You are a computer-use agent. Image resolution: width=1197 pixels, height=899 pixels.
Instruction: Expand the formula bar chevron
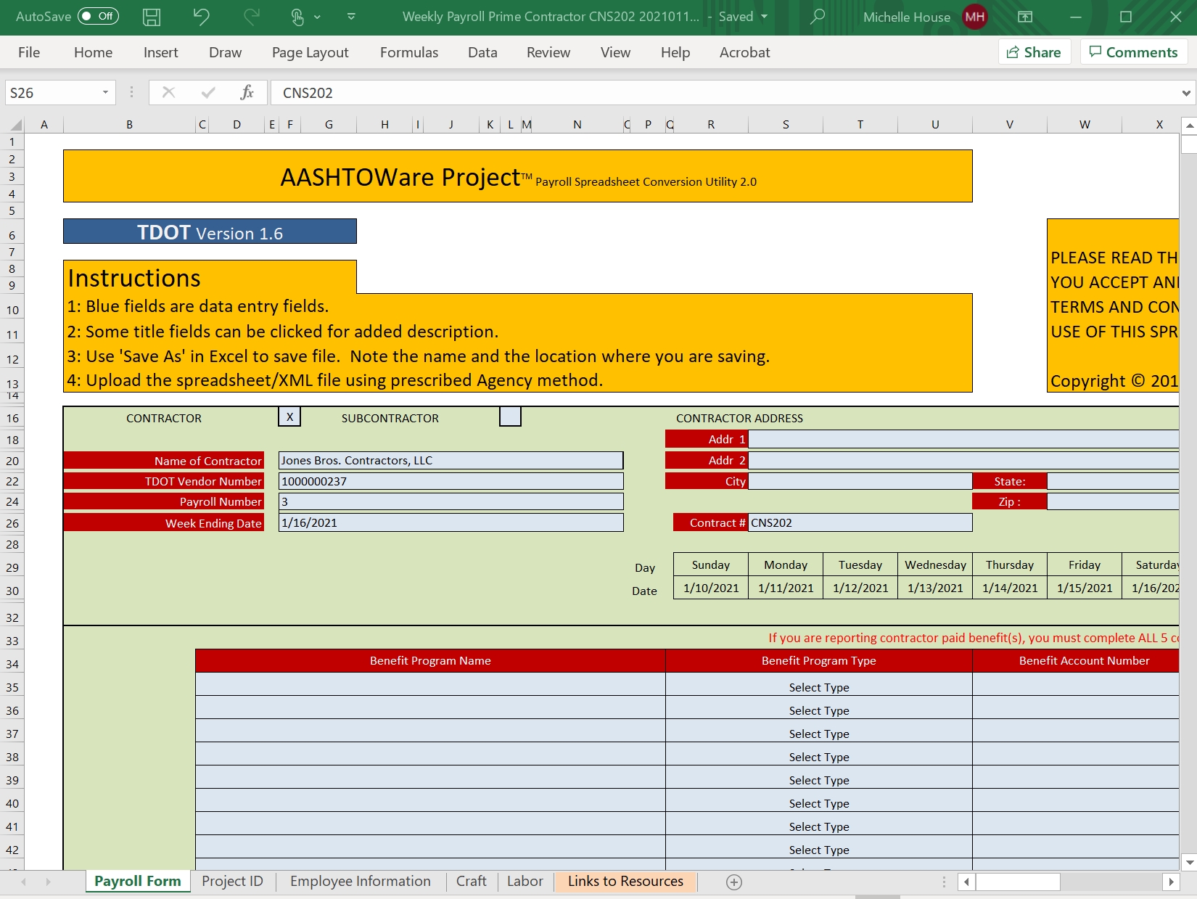click(x=1186, y=93)
